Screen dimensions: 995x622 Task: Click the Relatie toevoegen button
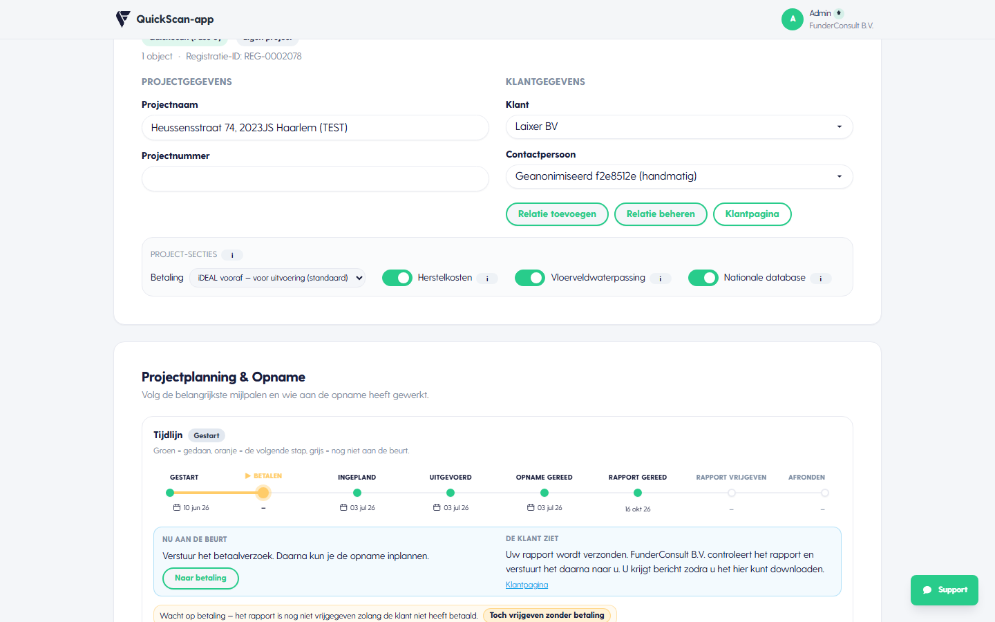pos(557,214)
